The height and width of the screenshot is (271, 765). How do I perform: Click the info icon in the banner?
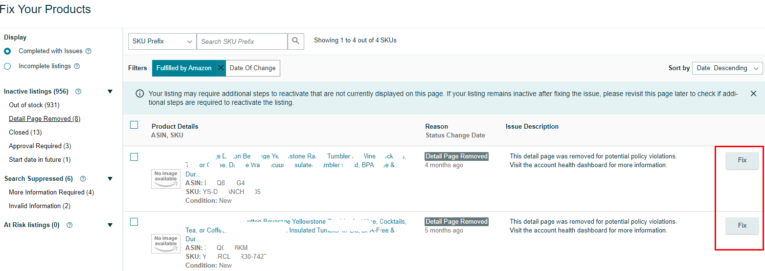pos(140,94)
